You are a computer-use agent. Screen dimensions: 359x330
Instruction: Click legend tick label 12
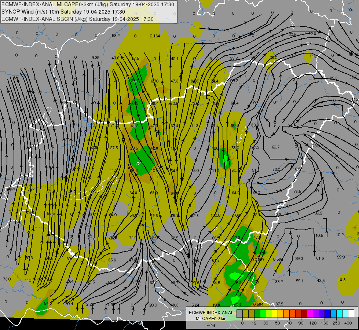click(254, 323)
